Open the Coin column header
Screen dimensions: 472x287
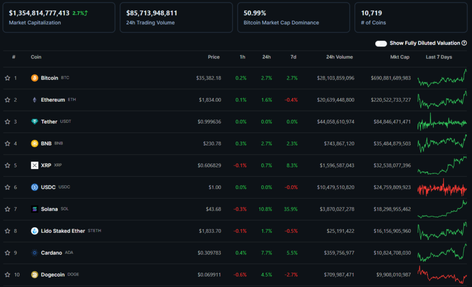pyautogui.click(x=35, y=57)
